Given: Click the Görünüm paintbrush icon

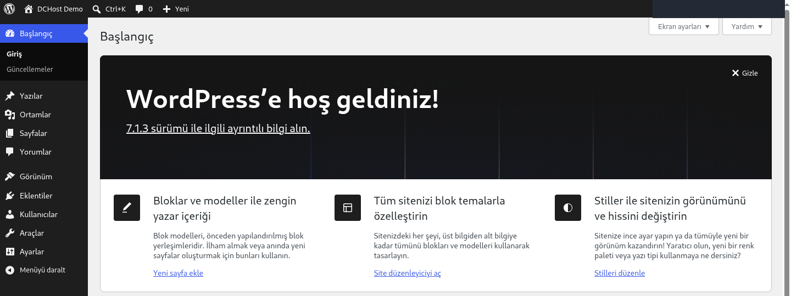Looking at the screenshot, I should tap(10, 177).
